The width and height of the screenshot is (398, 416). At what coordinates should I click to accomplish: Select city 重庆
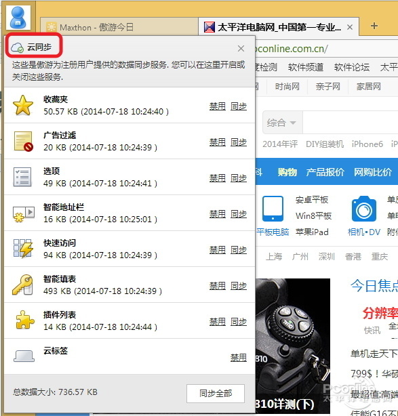pos(380,257)
